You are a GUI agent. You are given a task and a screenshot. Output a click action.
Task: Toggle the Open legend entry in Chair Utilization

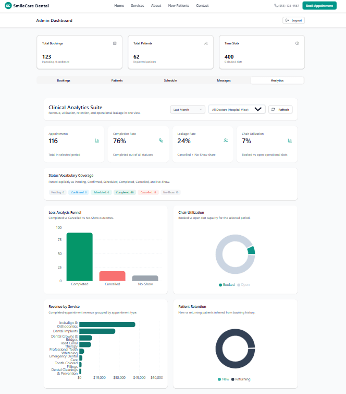[x=243, y=285]
